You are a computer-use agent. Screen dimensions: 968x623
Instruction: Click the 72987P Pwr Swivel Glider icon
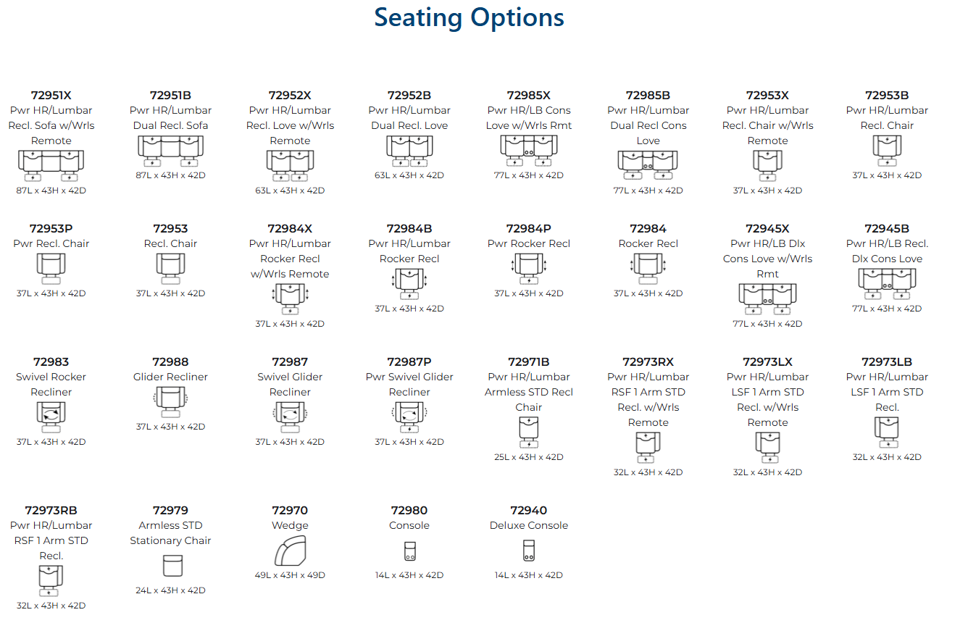pos(409,417)
